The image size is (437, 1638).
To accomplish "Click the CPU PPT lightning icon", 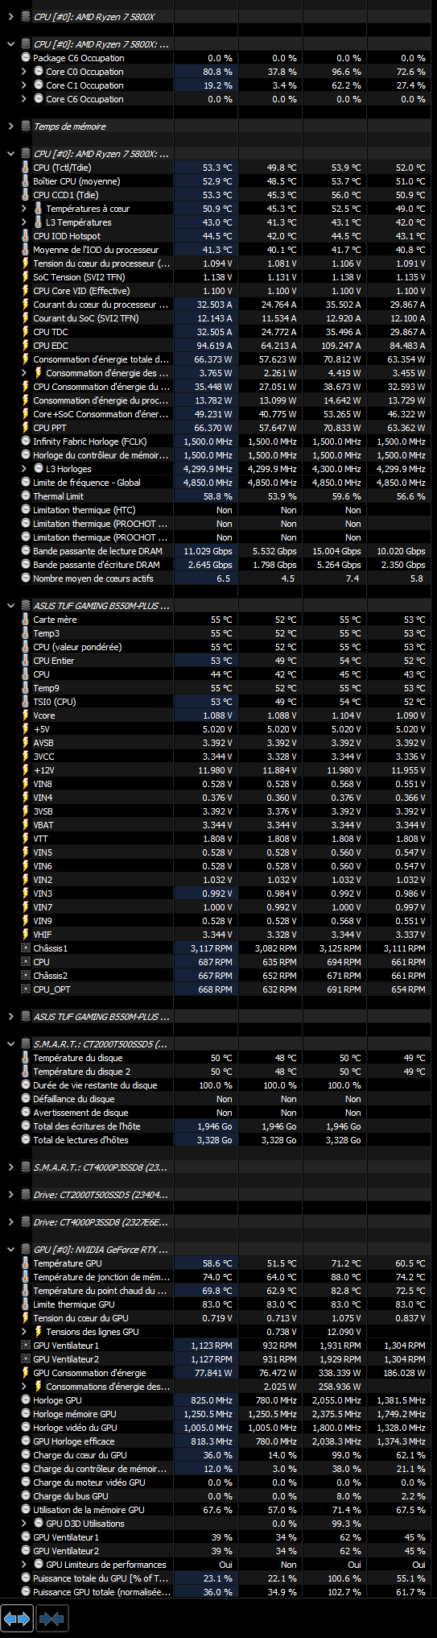I will 26,428.
